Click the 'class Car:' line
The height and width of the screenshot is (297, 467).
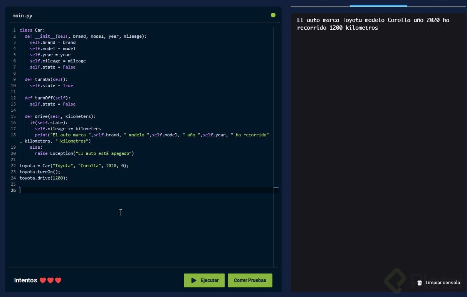pyautogui.click(x=32, y=30)
